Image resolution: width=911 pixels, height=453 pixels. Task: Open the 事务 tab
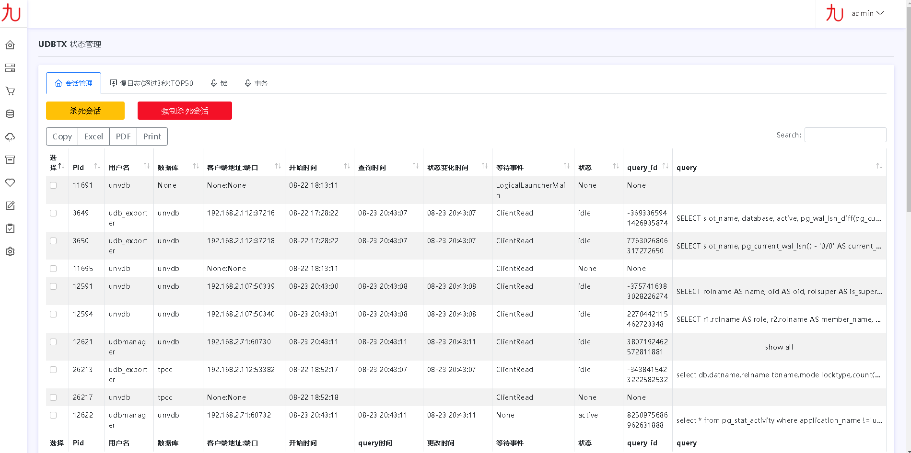256,83
